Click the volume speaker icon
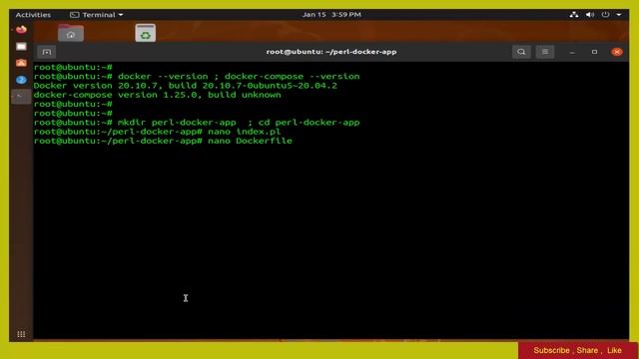Viewport: 639px width, 359px height. 590,15
